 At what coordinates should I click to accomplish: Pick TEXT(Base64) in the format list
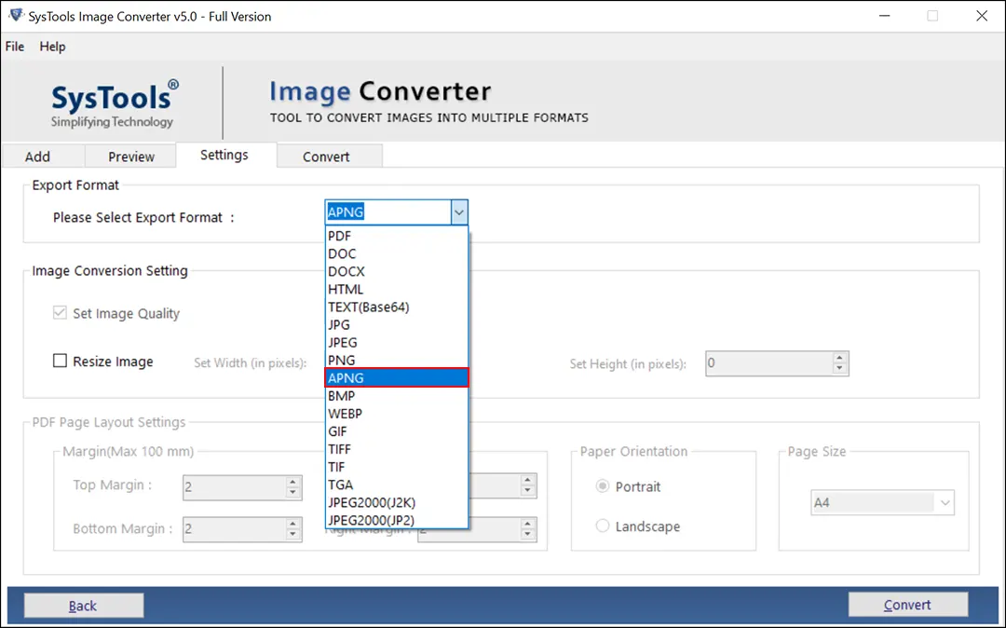tap(397, 307)
